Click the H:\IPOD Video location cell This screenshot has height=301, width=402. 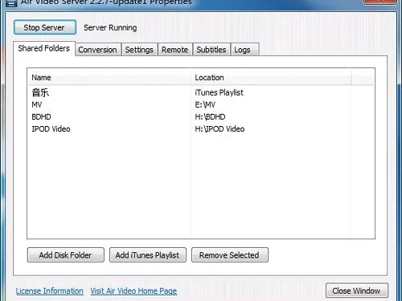tap(219, 129)
